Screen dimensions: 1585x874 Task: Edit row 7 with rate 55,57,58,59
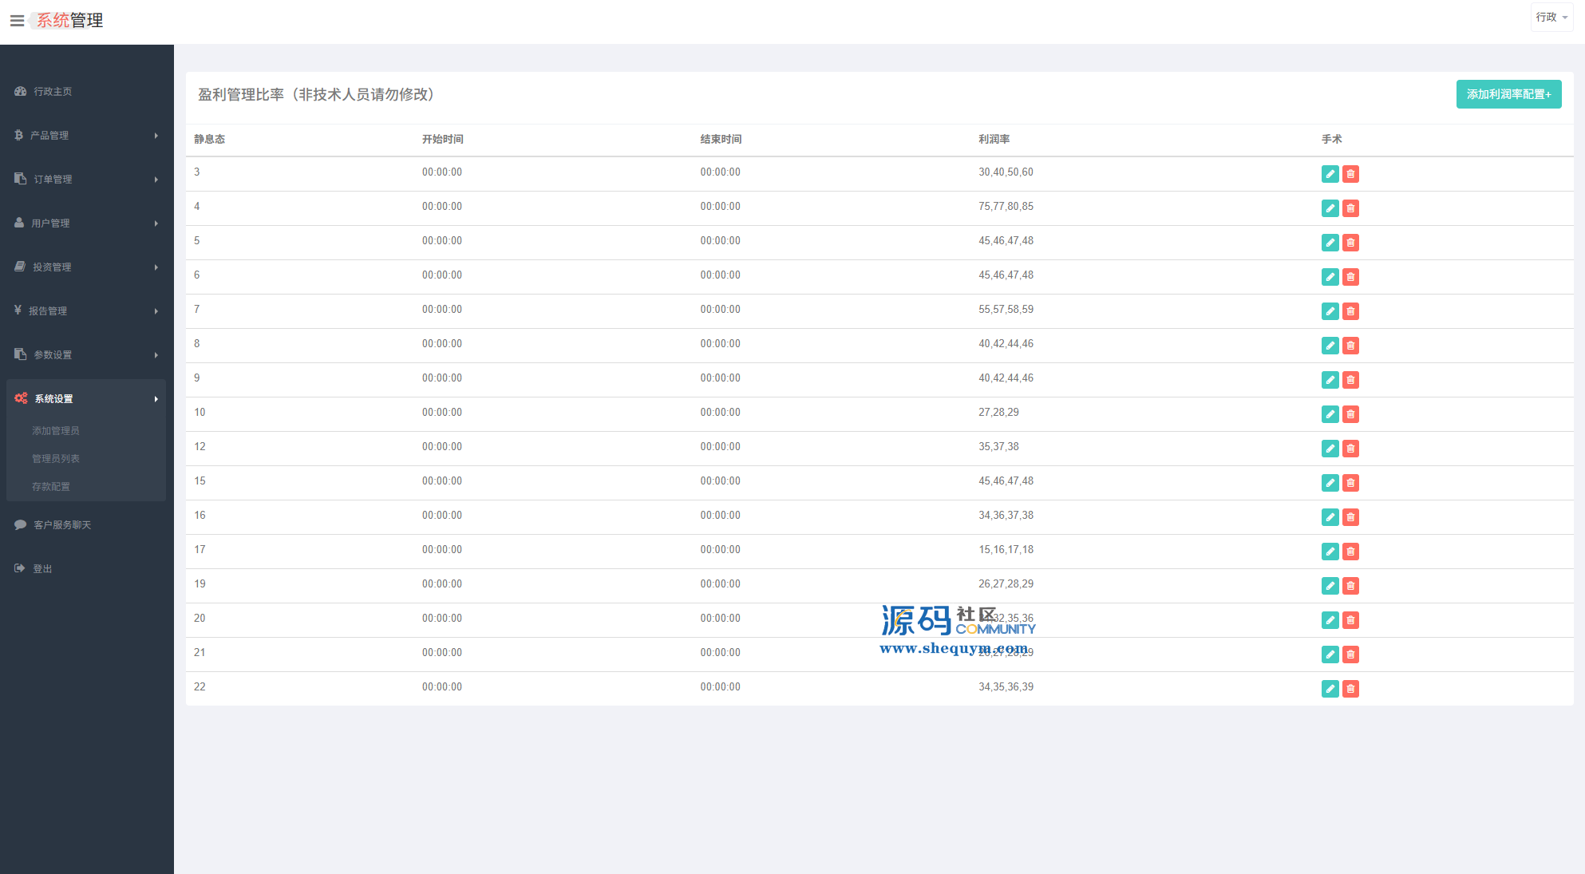[1330, 311]
